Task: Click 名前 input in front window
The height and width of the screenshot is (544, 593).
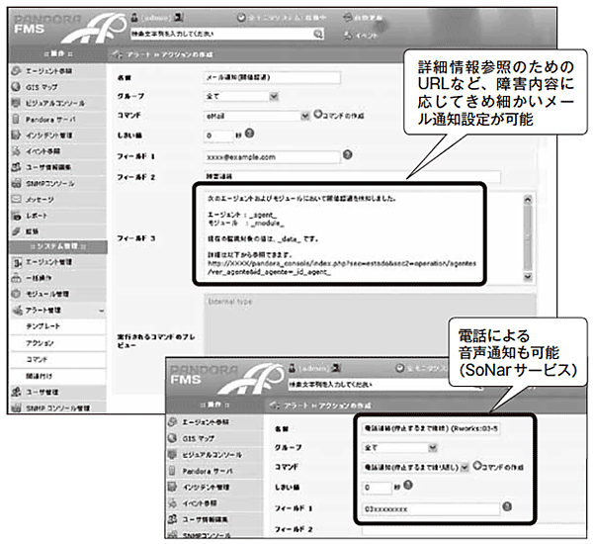Action: coord(431,428)
